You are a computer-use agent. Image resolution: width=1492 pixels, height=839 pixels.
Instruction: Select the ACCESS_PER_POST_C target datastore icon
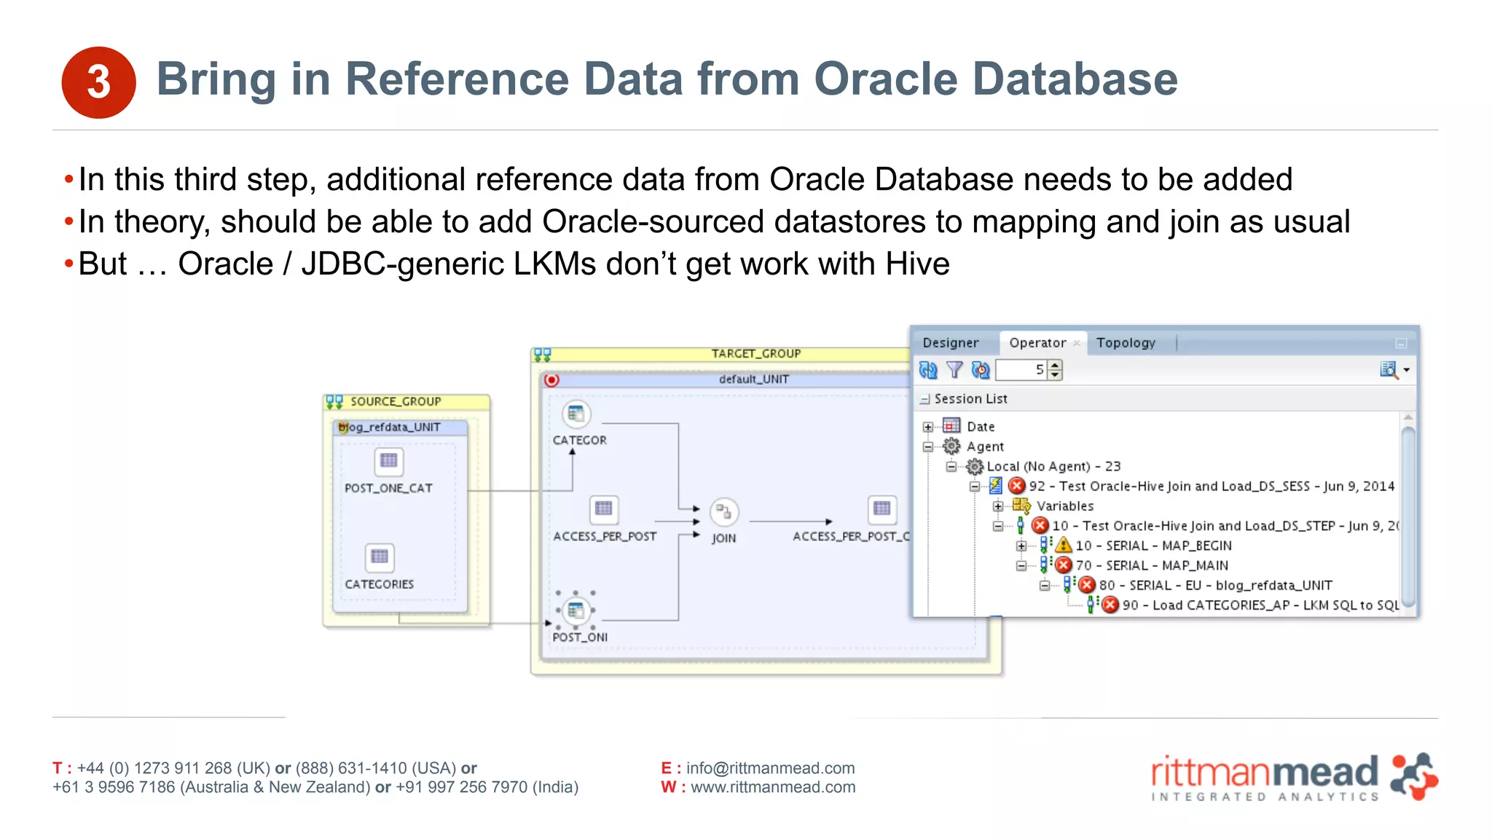click(x=882, y=509)
